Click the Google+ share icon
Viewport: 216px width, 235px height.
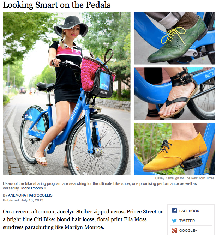click(174, 230)
